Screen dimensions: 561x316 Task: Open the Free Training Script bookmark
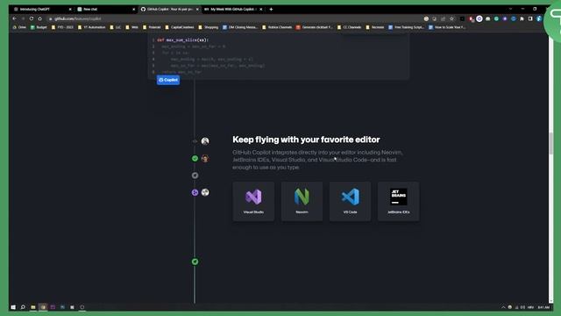tap(407, 27)
